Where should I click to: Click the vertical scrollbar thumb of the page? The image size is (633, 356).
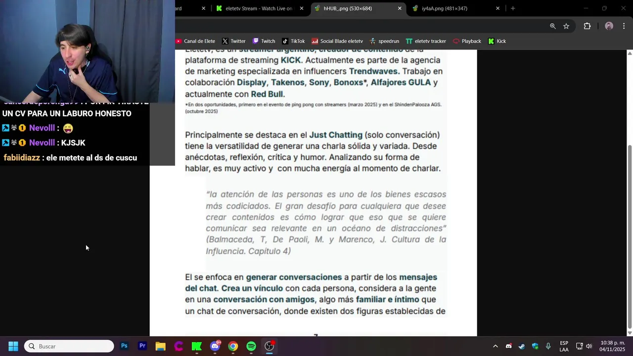click(x=630, y=236)
